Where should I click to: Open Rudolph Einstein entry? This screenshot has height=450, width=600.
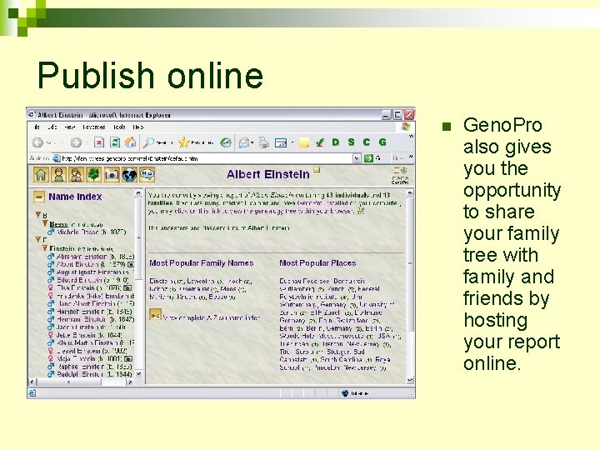coord(94,374)
